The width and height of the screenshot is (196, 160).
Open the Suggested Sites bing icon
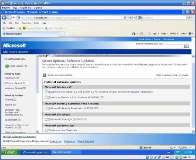tap(24, 28)
